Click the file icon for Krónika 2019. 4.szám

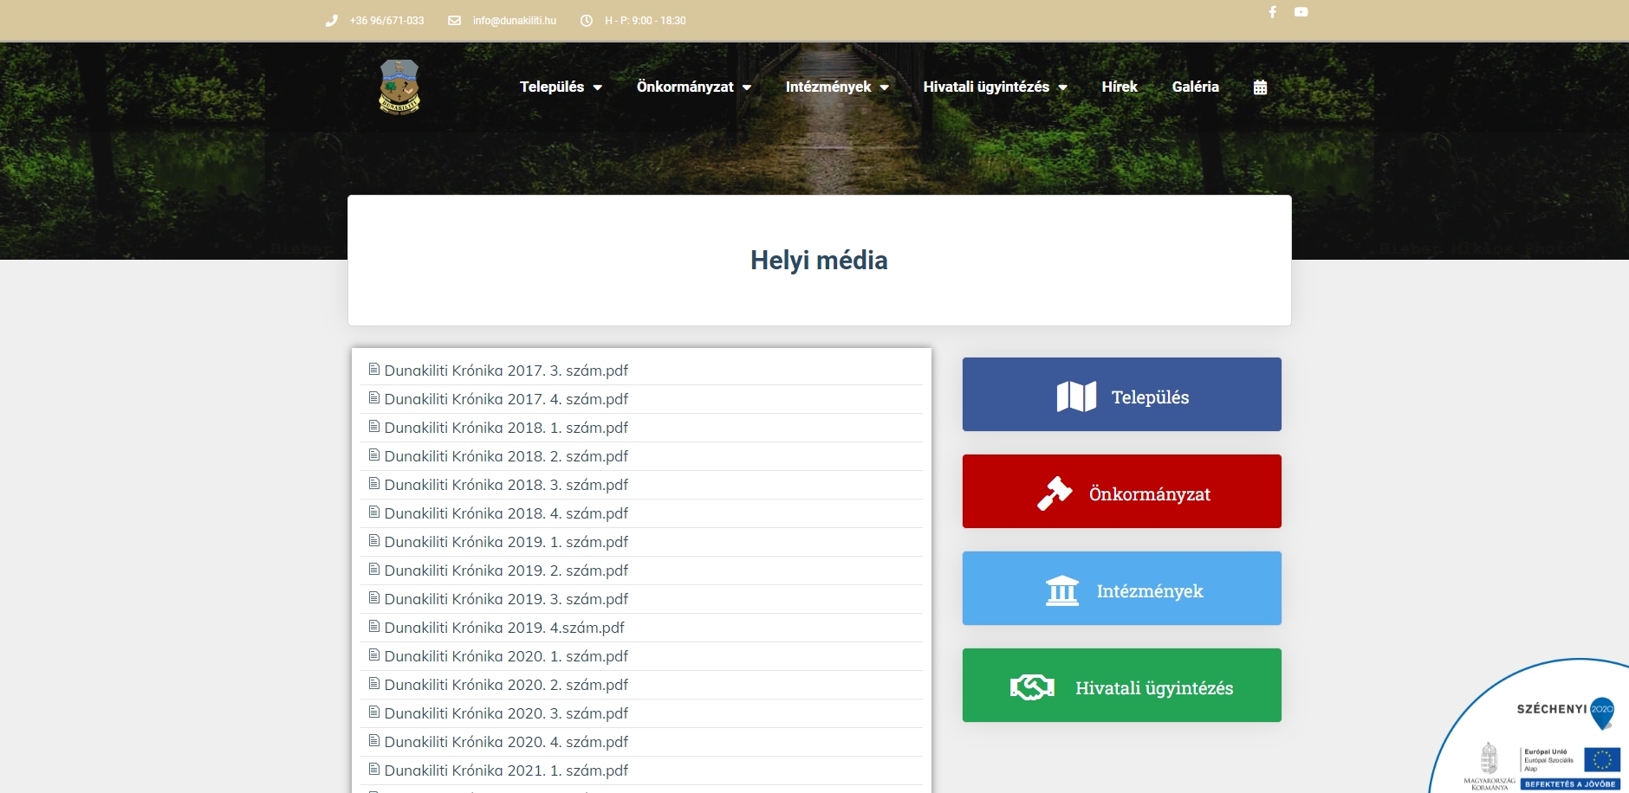click(x=374, y=627)
